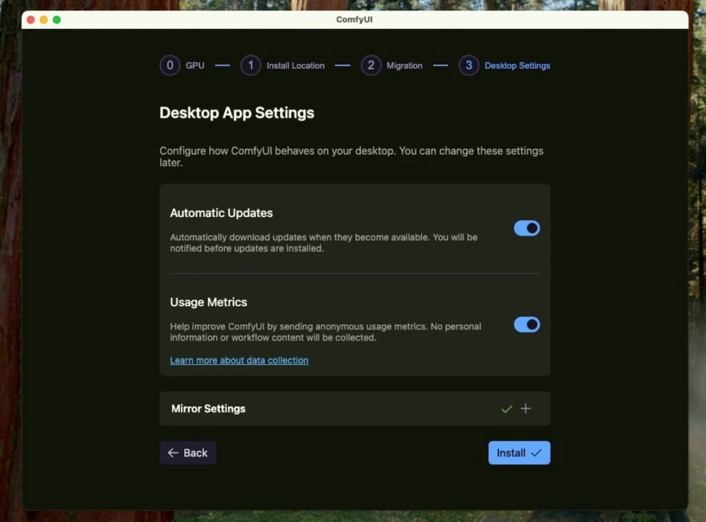Select the Install Location step label
Viewport: 706px width, 522px height.
point(295,65)
